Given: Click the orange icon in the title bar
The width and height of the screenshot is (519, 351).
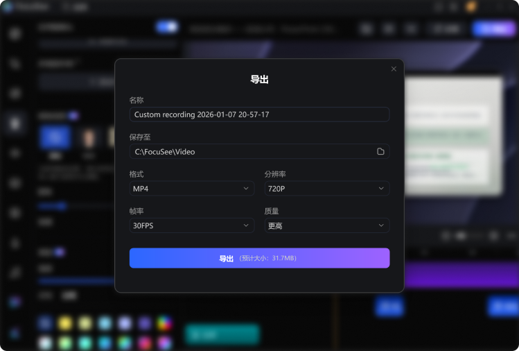Looking at the screenshot, I should coord(470,6).
